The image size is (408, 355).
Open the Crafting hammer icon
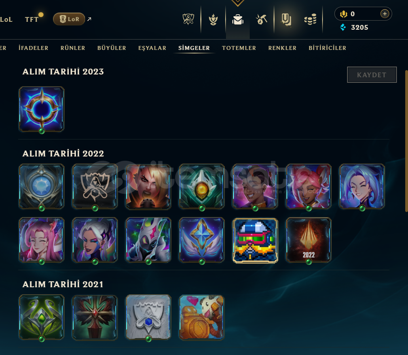262,19
